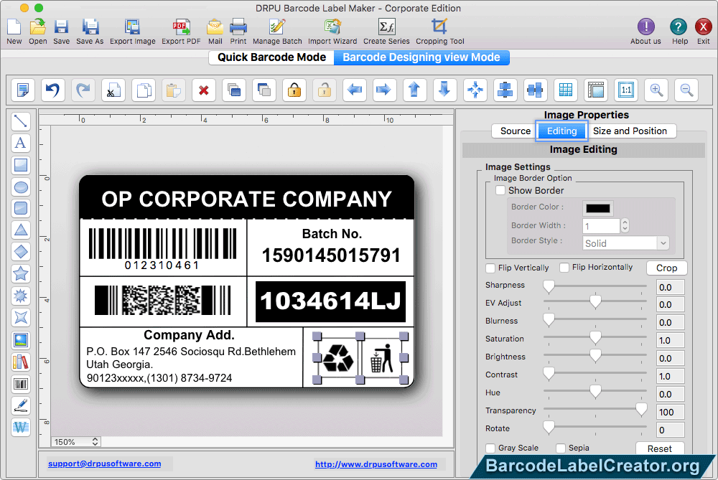This screenshot has width=718, height=480.
Task: Switch to Source tab
Action: pyautogui.click(x=515, y=131)
